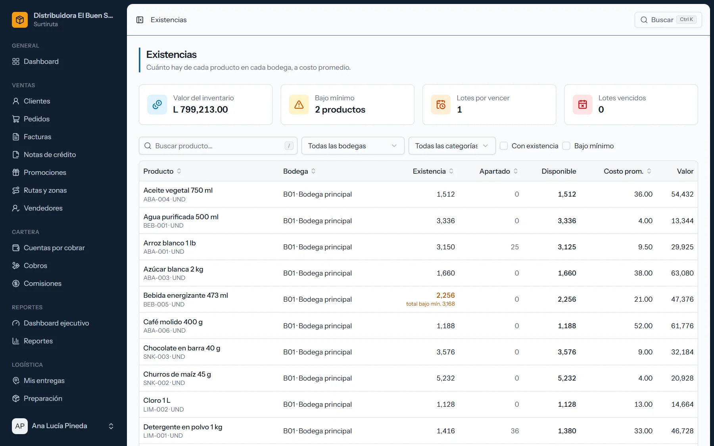Expand the Ana Lucía Pineda user menu
Screen dimensions: 714x446
(63, 426)
